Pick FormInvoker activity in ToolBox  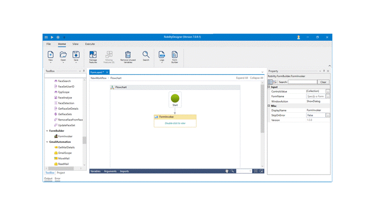65,136
